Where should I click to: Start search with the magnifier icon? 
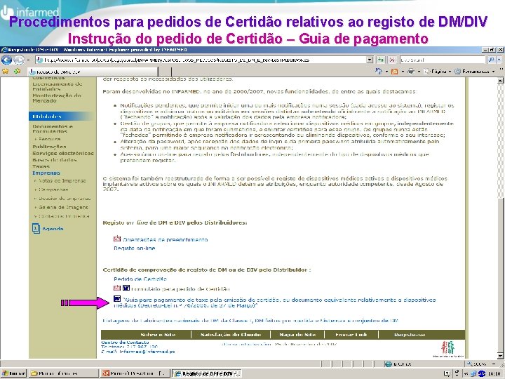[x=491, y=60]
